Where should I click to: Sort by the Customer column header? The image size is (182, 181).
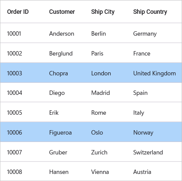coord(62,12)
